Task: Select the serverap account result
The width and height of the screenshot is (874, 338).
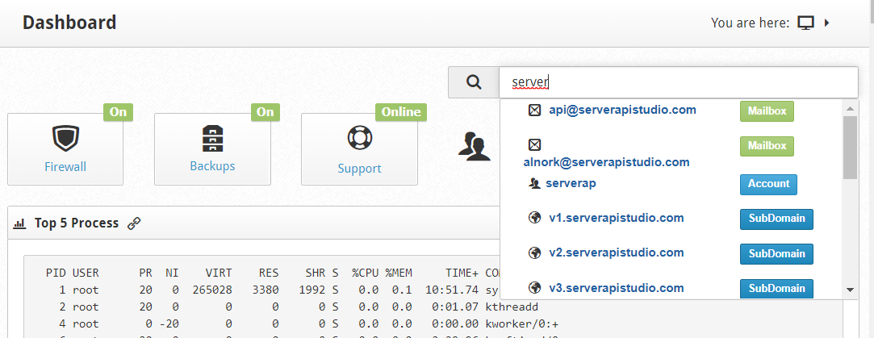Action: pos(571,182)
